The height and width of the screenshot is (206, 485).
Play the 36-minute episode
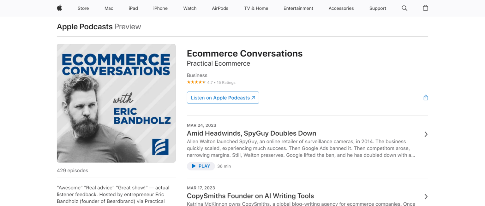click(201, 166)
